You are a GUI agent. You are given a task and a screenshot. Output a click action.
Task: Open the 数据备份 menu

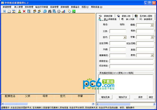75,7
